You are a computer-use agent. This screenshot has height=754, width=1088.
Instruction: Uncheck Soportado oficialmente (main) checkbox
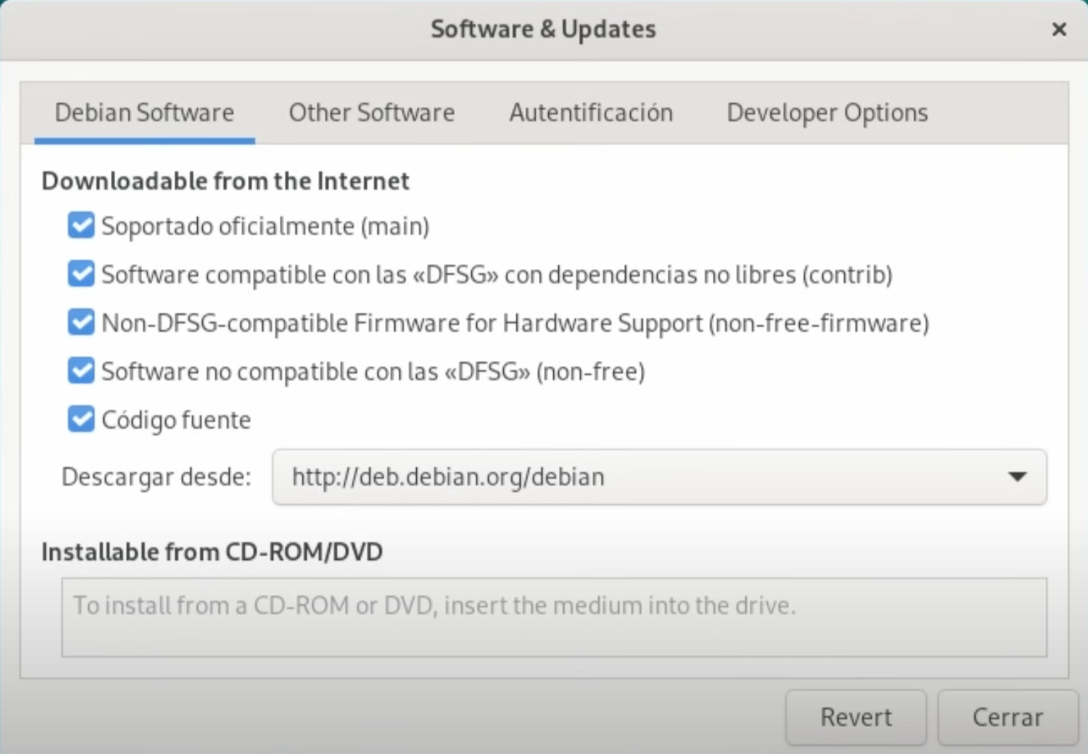click(x=81, y=226)
